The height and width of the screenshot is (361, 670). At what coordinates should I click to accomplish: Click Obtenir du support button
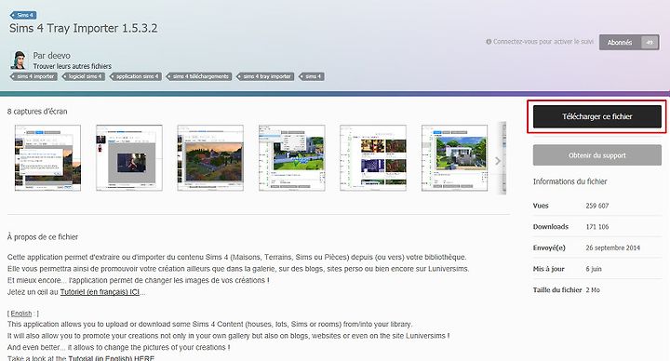pyautogui.click(x=596, y=155)
